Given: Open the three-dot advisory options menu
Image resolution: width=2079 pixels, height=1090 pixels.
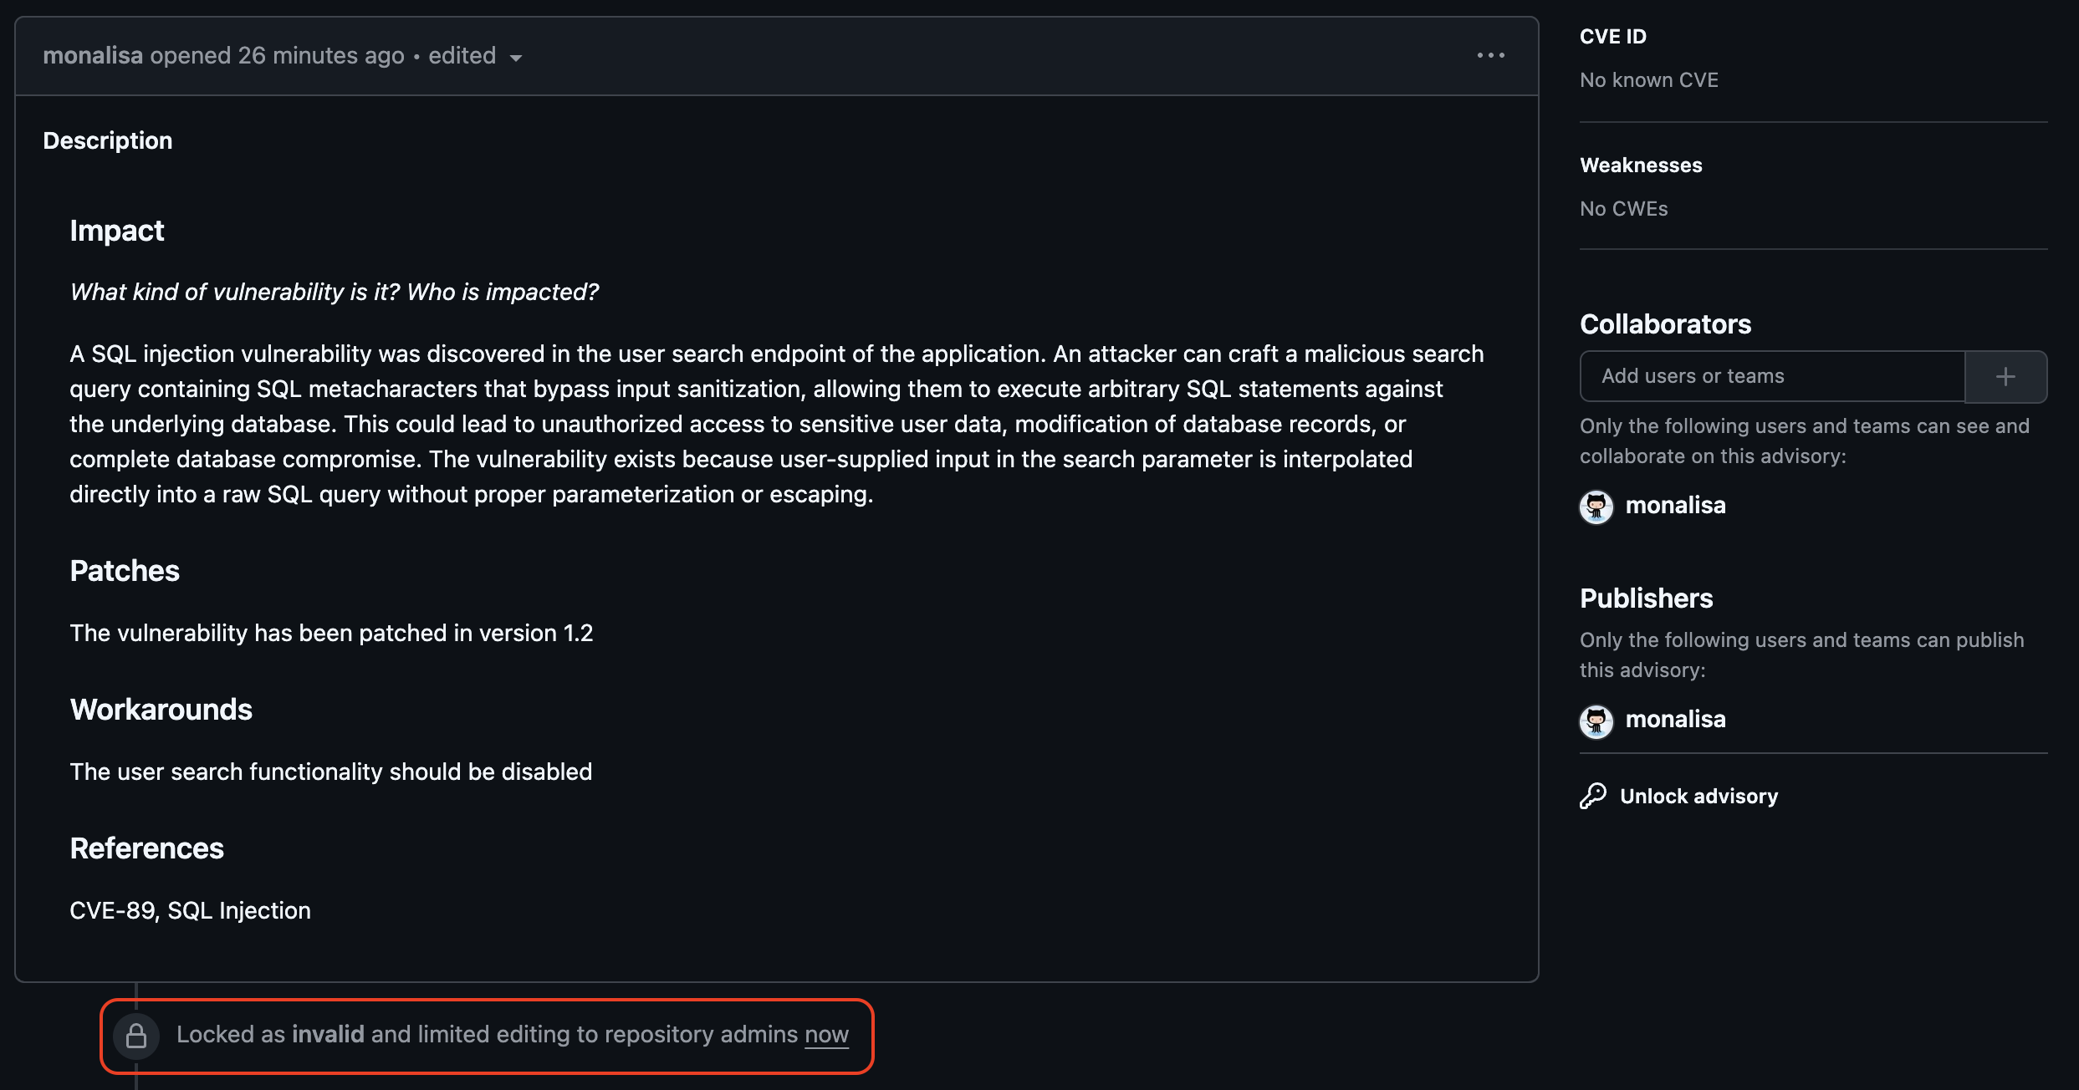Looking at the screenshot, I should pyautogui.click(x=1490, y=56).
